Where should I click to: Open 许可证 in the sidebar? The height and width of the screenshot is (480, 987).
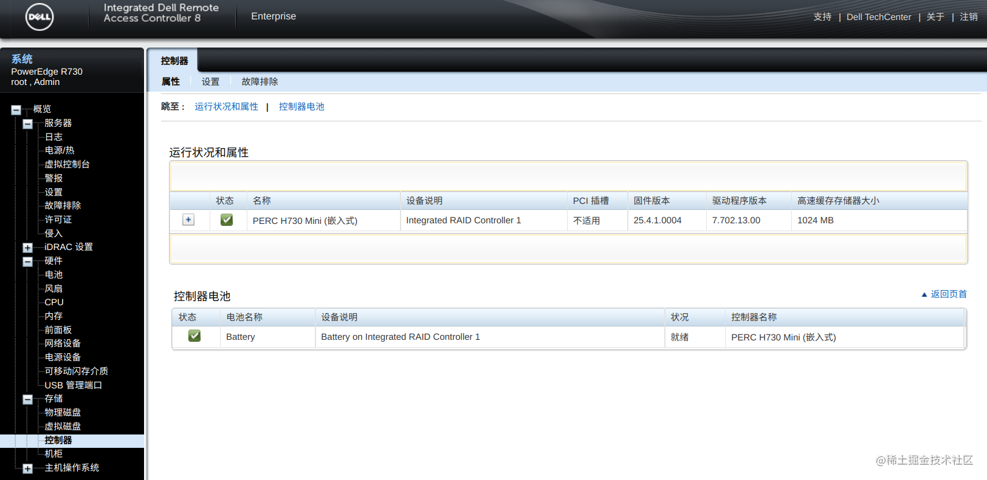(58, 219)
